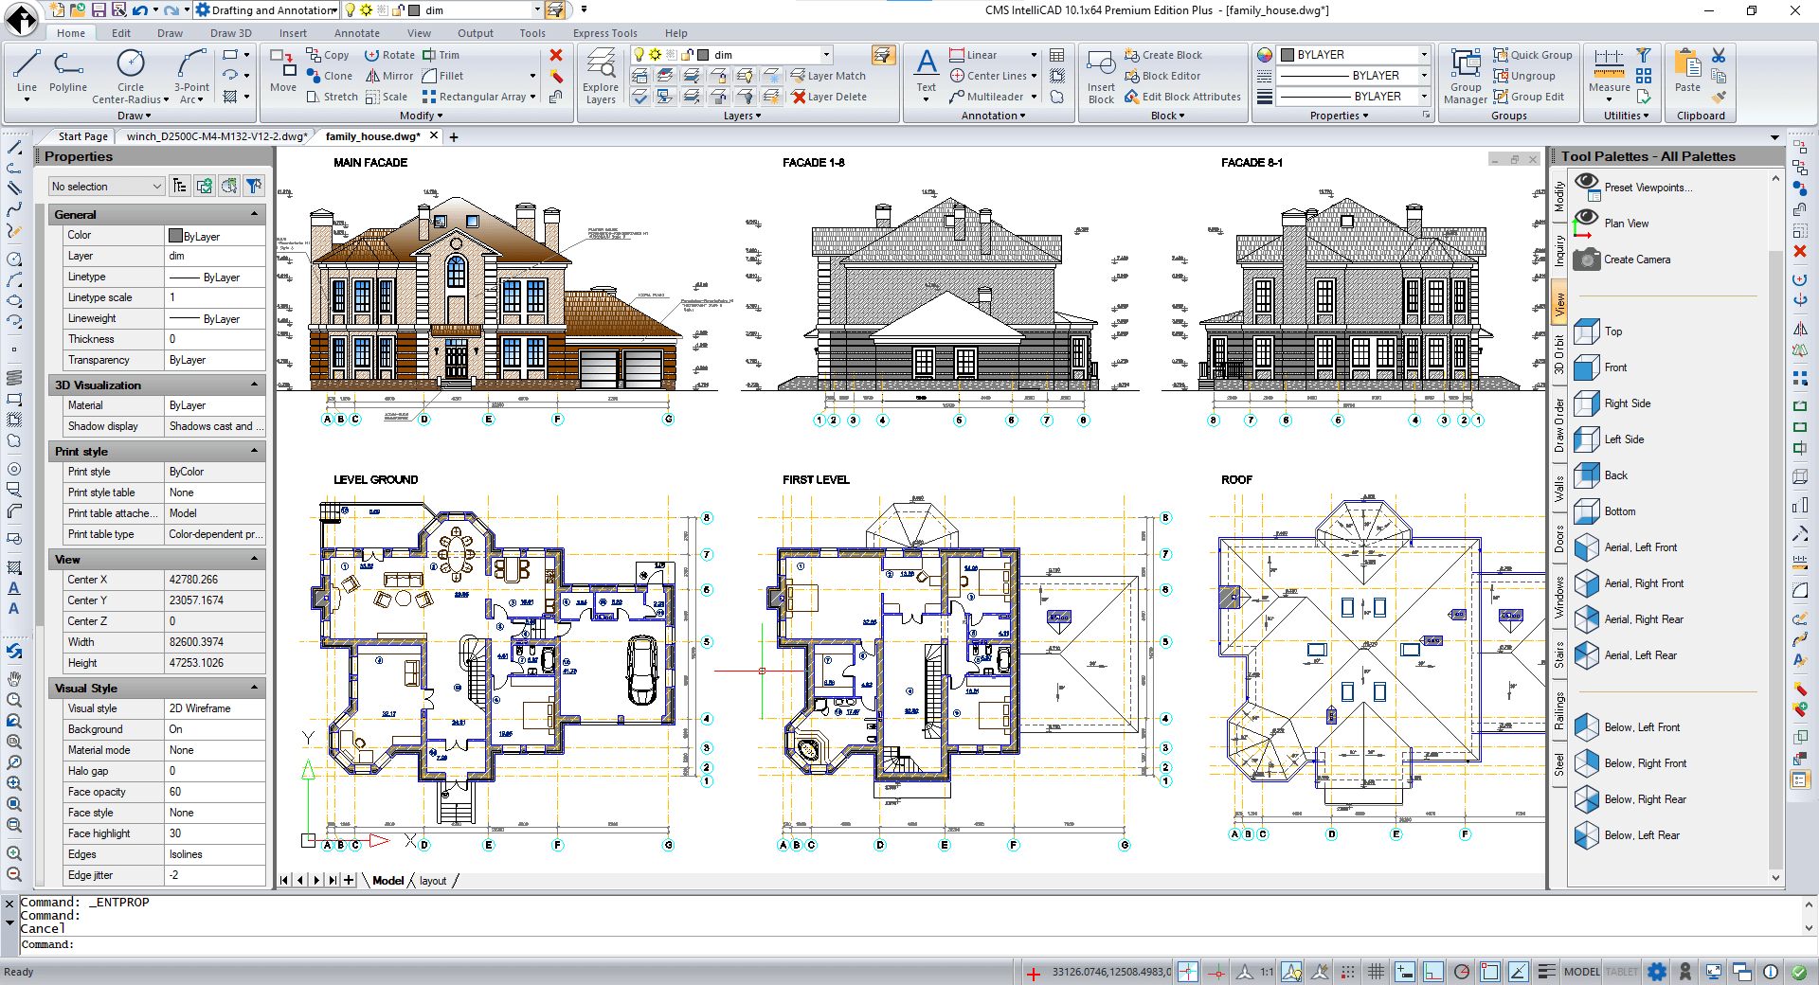Viewport: 1819px width, 985px height.
Task: Open the Walls palette tab
Action: 1559,490
